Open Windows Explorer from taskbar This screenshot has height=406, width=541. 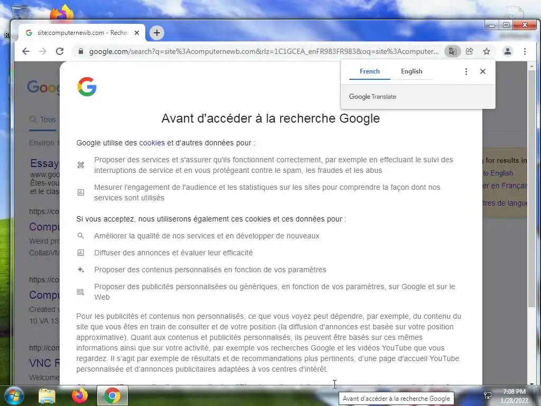[47, 396]
